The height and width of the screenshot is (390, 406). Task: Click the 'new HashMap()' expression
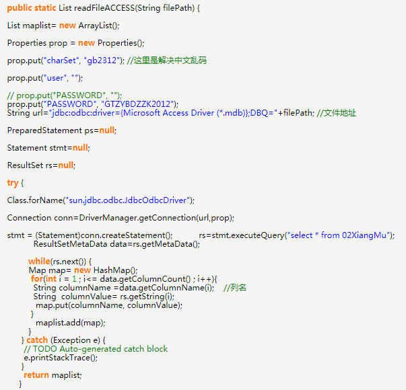[x=105, y=270]
